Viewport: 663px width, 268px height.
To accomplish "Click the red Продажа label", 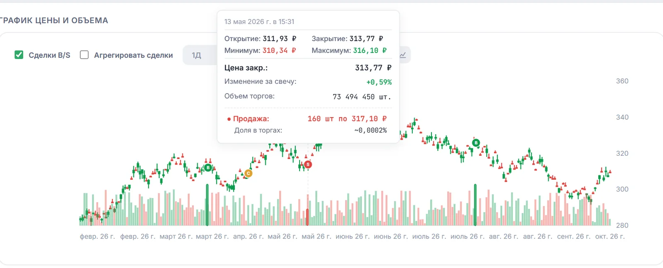I will (x=251, y=118).
